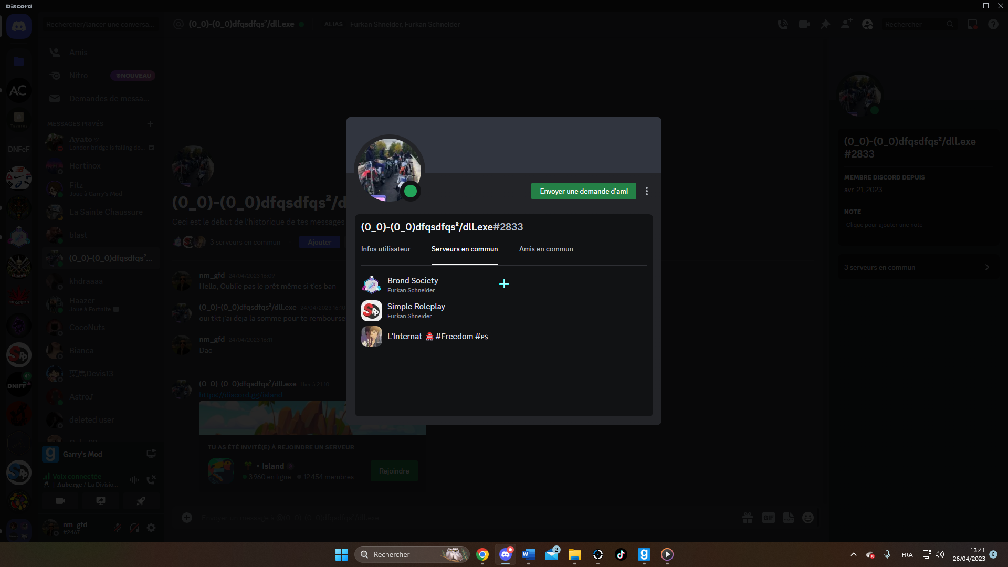Open the discord.gg/island invite link
This screenshot has width=1008, height=567.
tap(240, 395)
